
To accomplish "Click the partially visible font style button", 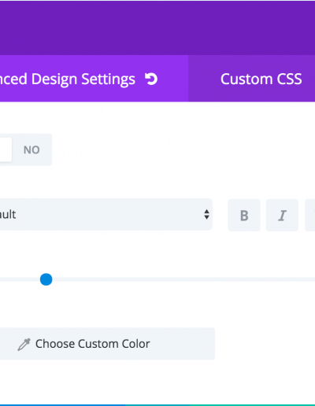I will click(x=310, y=215).
